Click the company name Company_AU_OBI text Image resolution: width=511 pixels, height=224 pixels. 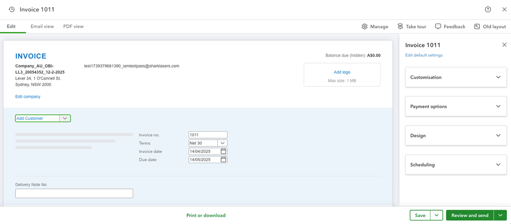point(40,69)
